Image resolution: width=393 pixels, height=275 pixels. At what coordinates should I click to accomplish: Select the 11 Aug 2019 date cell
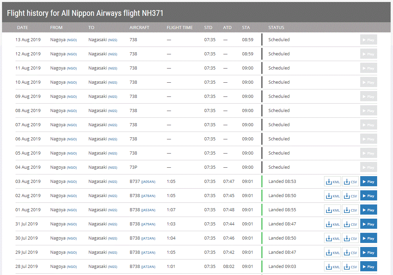coord(28,68)
